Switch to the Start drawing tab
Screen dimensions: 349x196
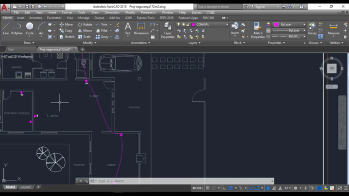click(x=11, y=50)
